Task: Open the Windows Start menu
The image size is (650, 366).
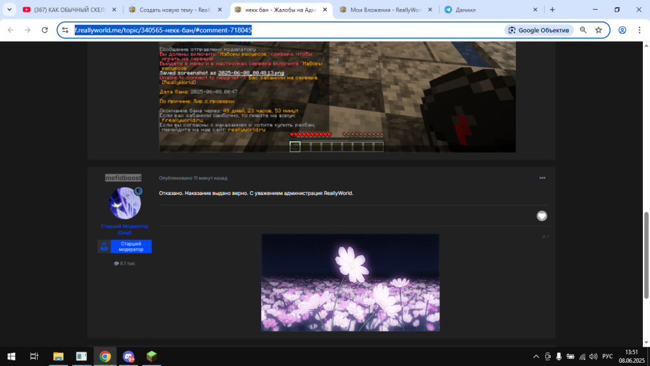Action: click(11, 356)
